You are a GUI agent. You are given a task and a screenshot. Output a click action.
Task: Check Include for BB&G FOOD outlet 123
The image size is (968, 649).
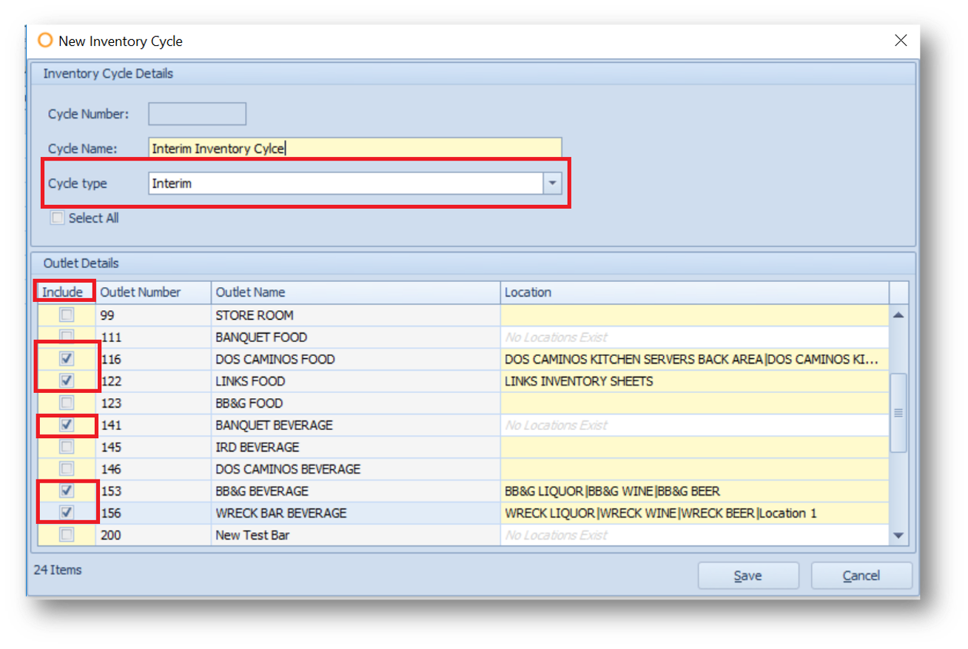(x=67, y=403)
